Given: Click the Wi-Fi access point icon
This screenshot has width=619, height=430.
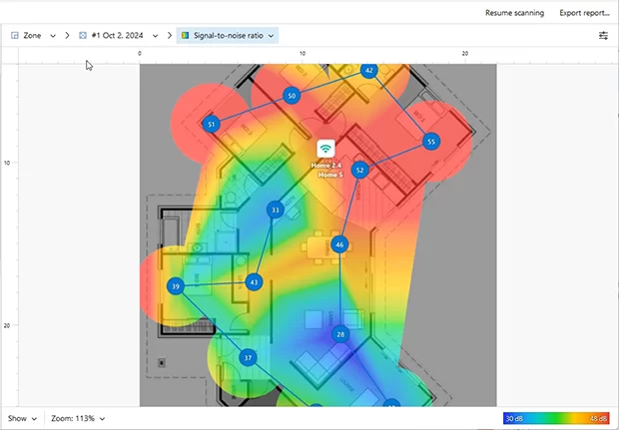Looking at the screenshot, I should click(x=325, y=149).
